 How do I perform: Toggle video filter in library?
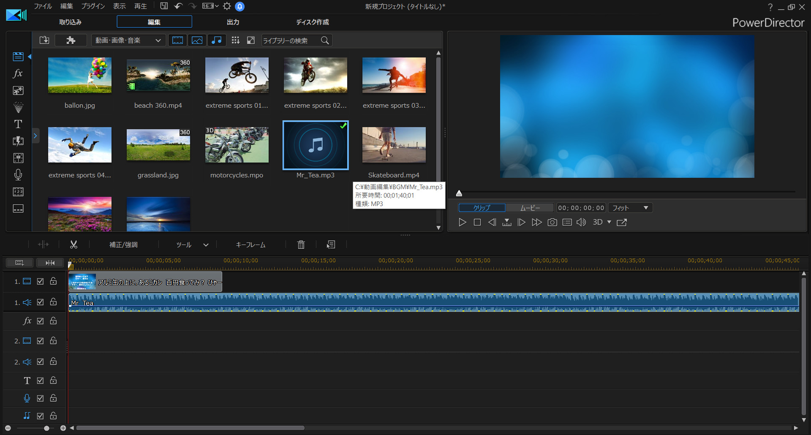[178, 40]
